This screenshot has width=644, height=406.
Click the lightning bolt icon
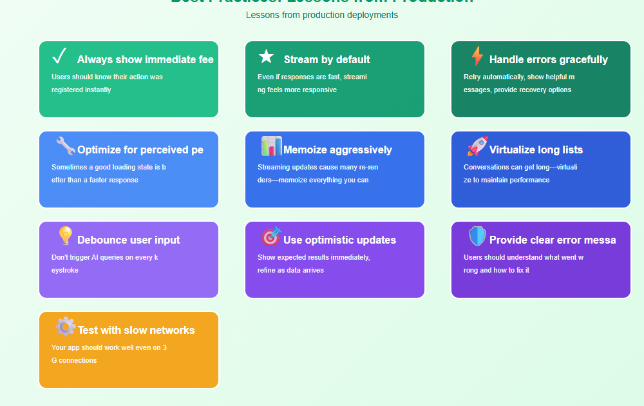point(477,57)
